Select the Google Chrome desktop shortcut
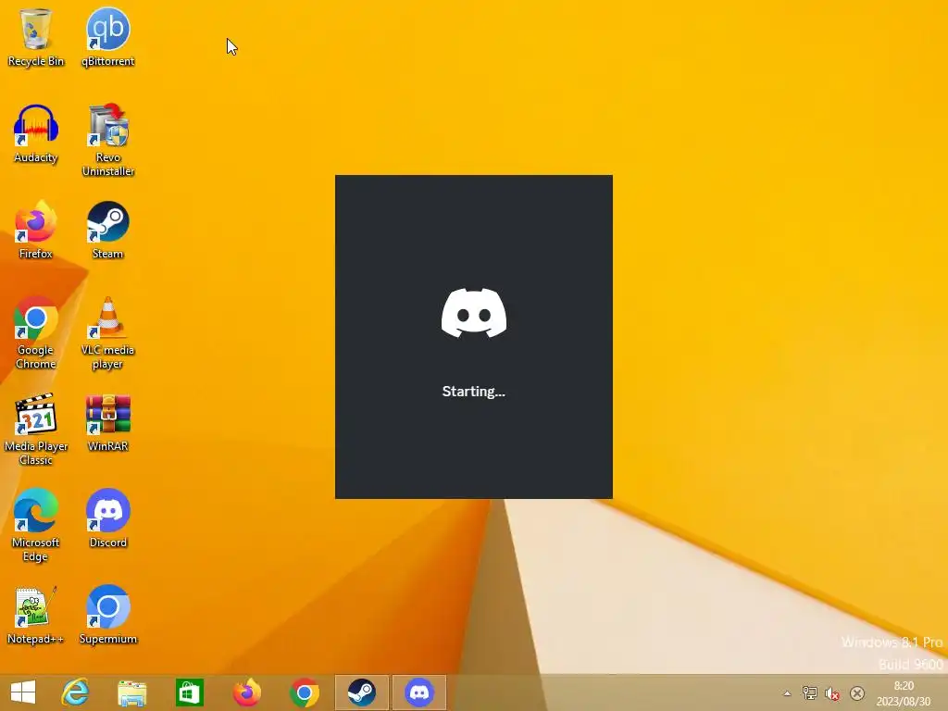 (35, 332)
